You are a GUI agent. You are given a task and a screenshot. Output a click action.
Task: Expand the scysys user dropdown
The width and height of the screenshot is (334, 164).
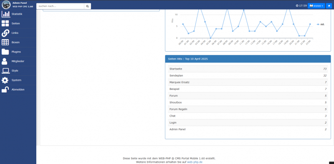coord(316,6)
